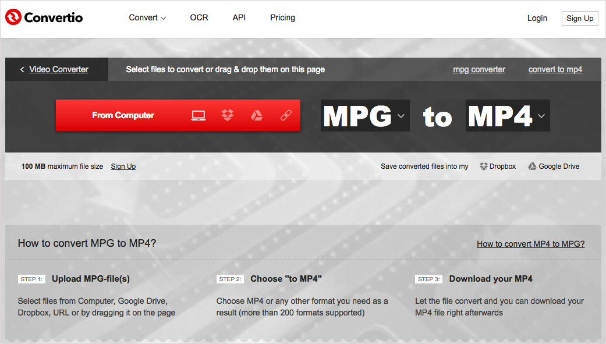Click the From Computer button
This screenshot has width=606, height=344.
tap(123, 115)
